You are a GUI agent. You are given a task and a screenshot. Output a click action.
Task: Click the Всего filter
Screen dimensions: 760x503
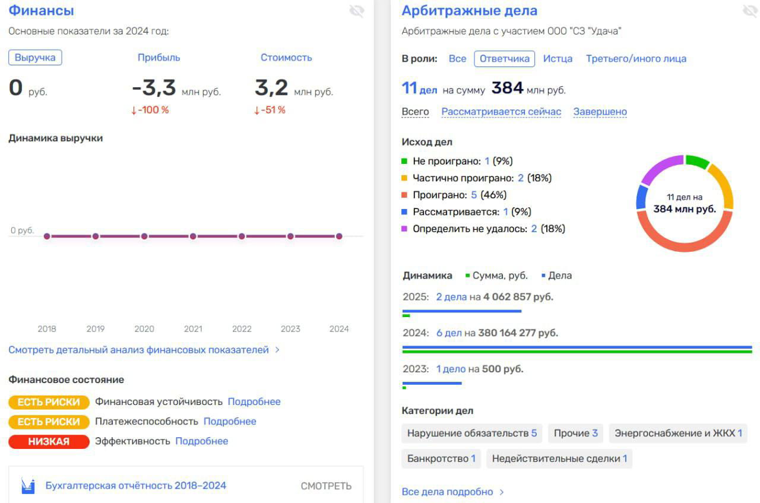click(x=416, y=111)
